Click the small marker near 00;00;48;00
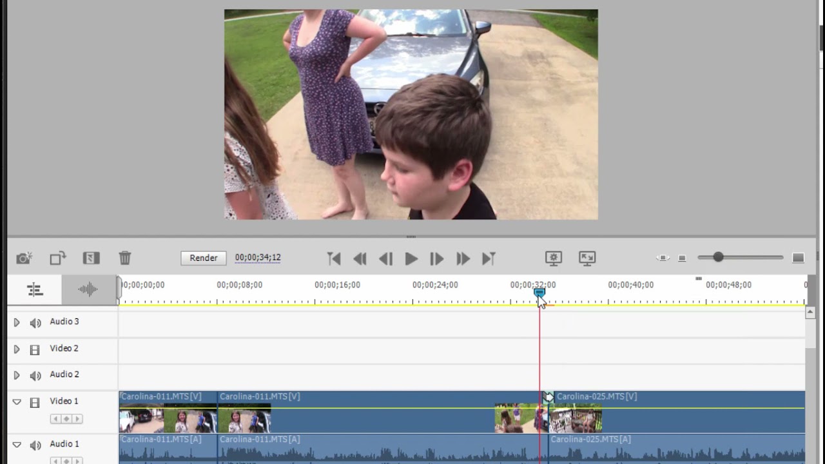This screenshot has height=464, width=825. 699,278
